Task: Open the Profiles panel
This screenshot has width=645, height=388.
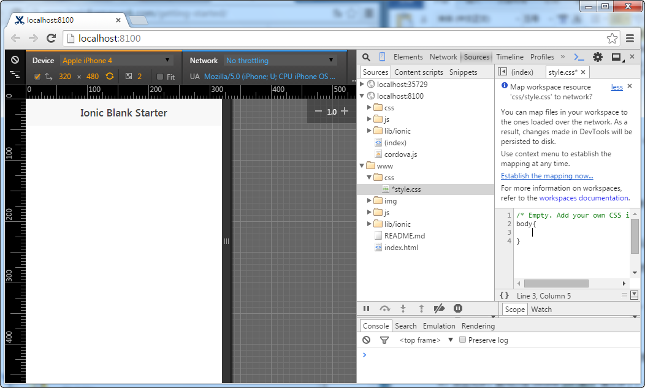Action: [542, 57]
